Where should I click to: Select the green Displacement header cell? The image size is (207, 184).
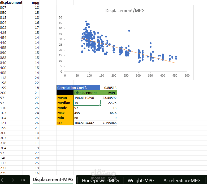[87, 93]
